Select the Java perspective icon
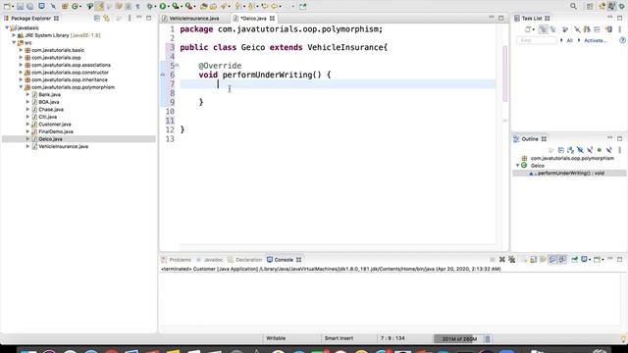628x353 pixels. click(611, 6)
